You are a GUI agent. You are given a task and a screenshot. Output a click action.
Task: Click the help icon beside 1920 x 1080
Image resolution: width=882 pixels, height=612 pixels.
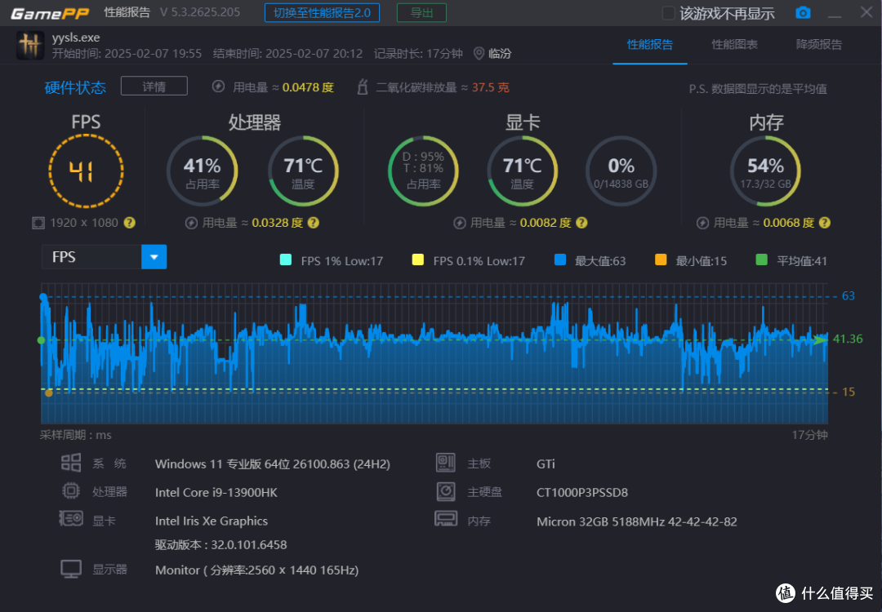click(x=129, y=223)
